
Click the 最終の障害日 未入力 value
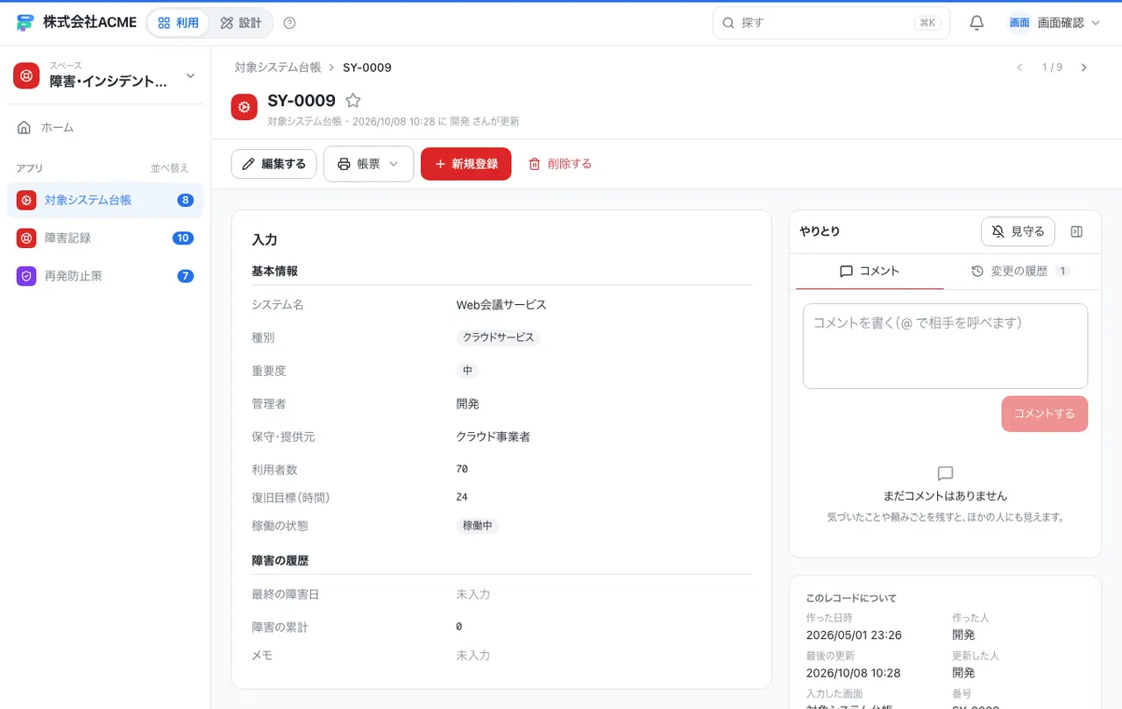[x=472, y=594]
